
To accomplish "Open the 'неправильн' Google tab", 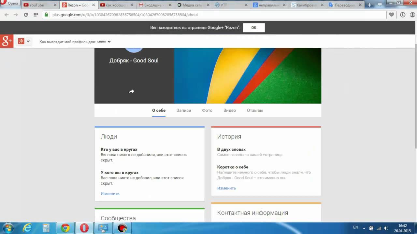I will click(x=269, y=5).
